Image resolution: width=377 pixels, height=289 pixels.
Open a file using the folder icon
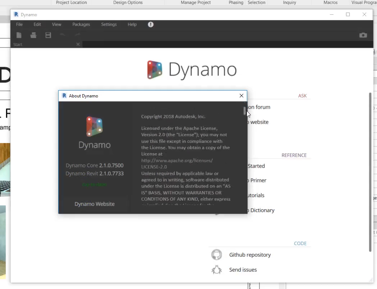click(33, 35)
